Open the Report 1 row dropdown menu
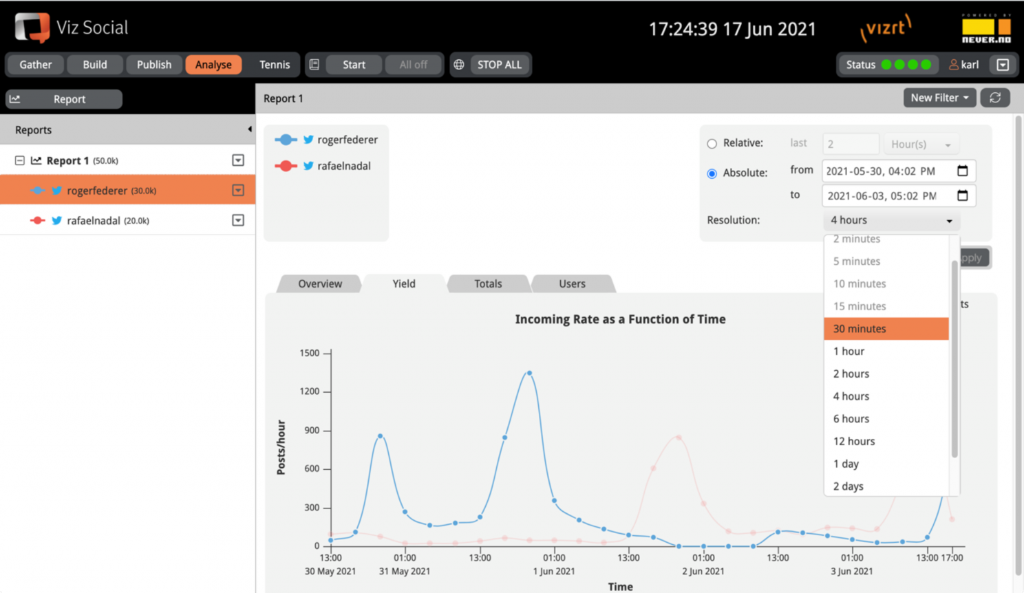 point(238,160)
